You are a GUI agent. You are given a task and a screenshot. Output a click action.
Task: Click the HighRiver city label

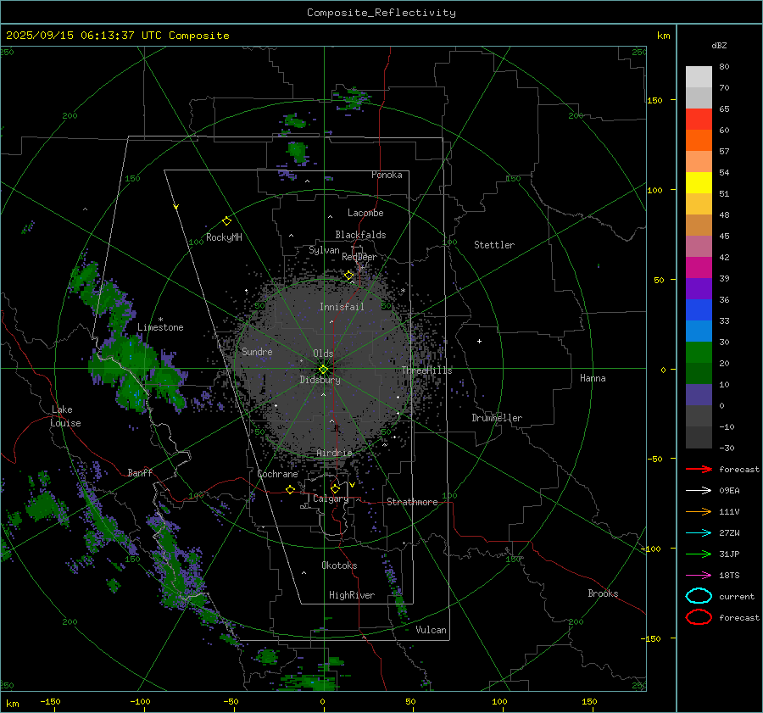click(x=352, y=595)
